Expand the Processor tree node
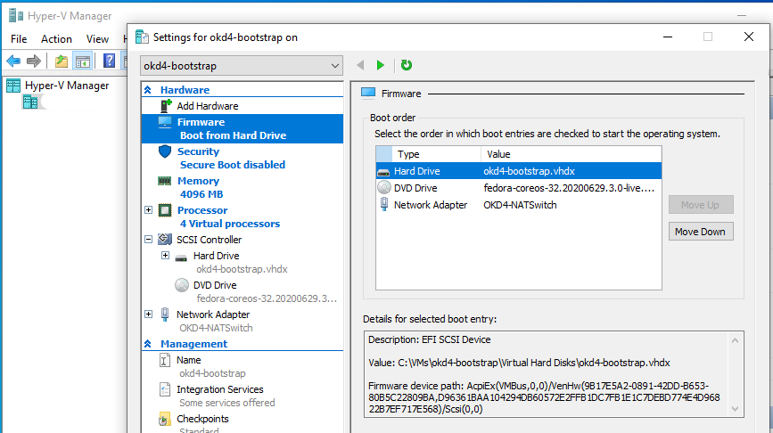This screenshot has height=433, width=773. pyautogui.click(x=148, y=210)
